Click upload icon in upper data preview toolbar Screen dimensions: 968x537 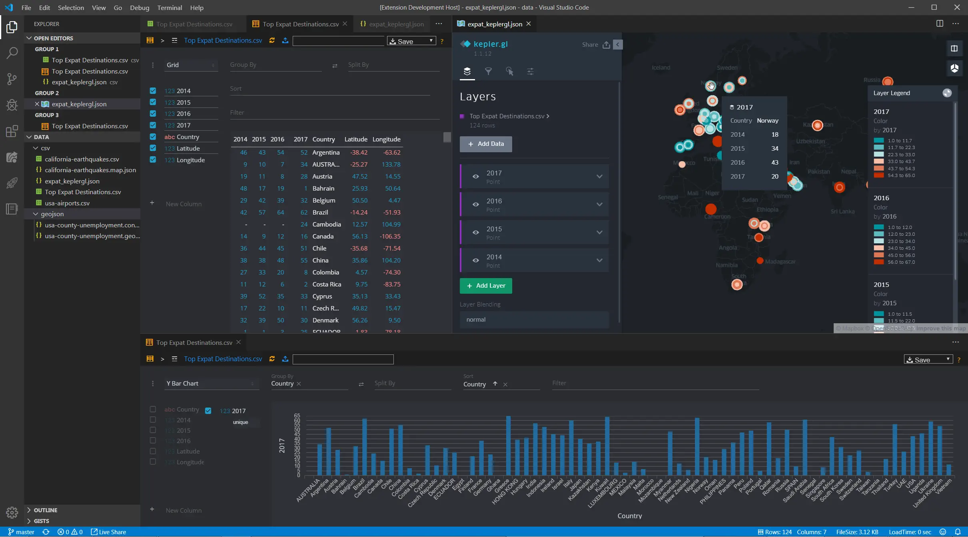[285, 41]
